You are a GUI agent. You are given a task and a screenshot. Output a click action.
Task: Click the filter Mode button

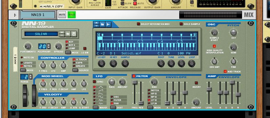click(150, 108)
